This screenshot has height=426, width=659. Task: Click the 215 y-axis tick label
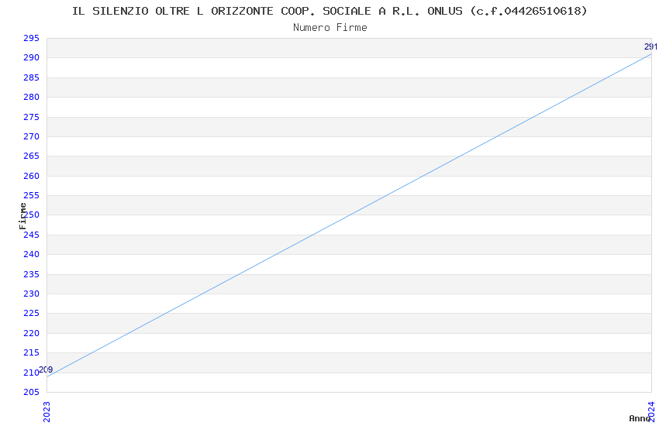32,352
